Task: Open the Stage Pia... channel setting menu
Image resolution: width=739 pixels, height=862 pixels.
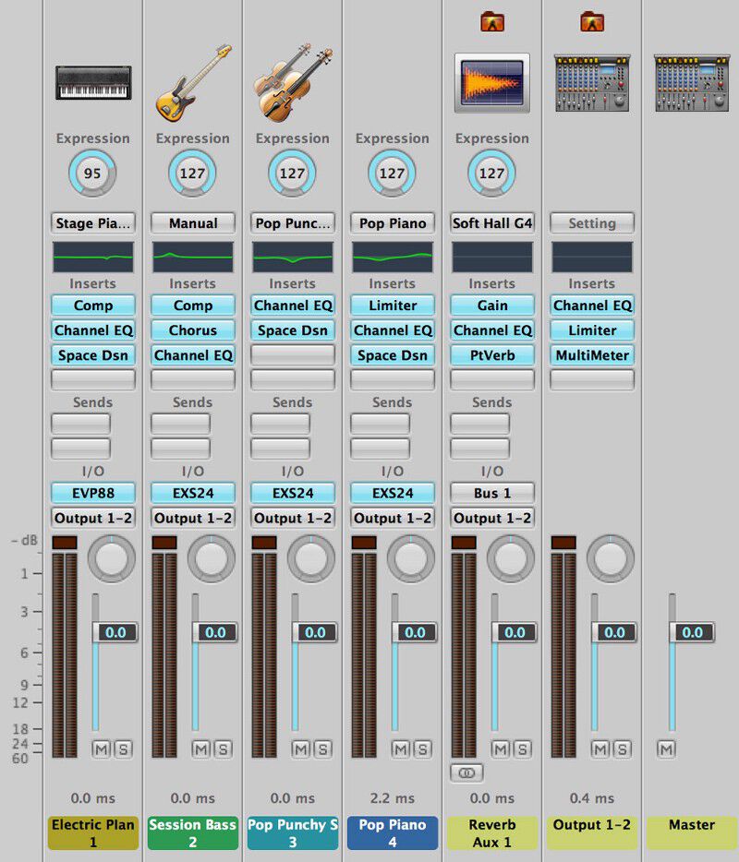Action: click(x=93, y=223)
